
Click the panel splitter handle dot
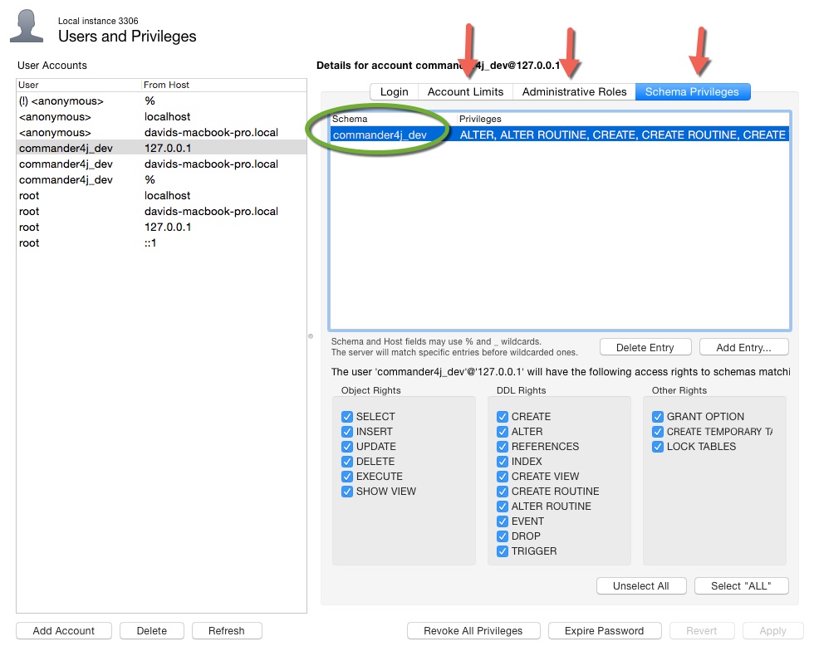click(311, 336)
